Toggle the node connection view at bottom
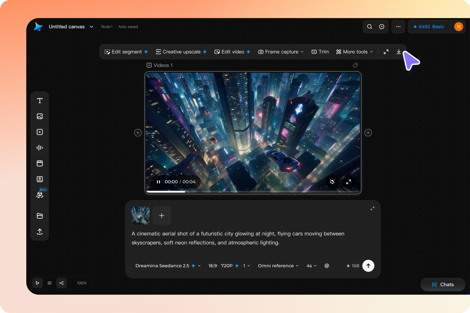Image resolution: width=470 pixels, height=313 pixels. click(62, 283)
